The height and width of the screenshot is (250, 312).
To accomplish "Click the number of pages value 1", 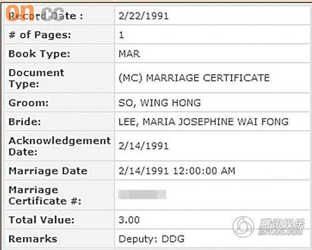I will point(121,35).
